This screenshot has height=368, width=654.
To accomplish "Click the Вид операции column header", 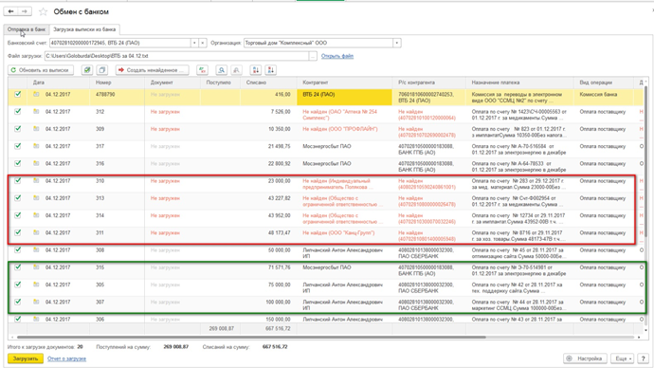I will [x=604, y=83].
